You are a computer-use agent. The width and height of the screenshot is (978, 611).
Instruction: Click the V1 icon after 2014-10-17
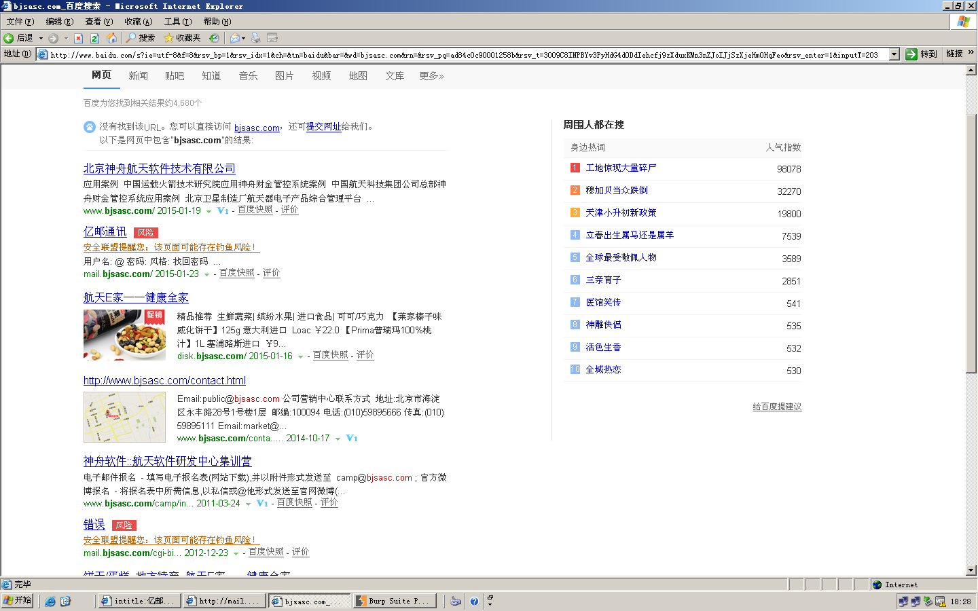click(352, 438)
